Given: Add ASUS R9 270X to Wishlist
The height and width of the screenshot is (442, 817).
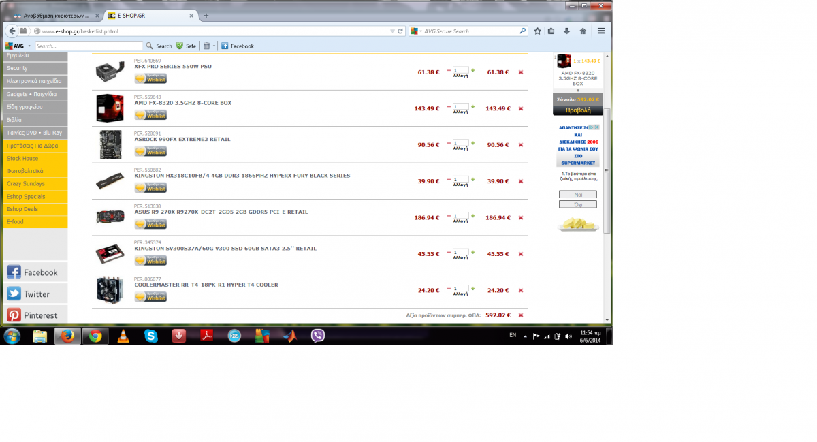Looking at the screenshot, I should [x=150, y=224].
